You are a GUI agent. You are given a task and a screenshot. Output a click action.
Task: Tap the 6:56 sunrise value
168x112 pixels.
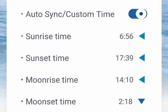tap(127, 36)
